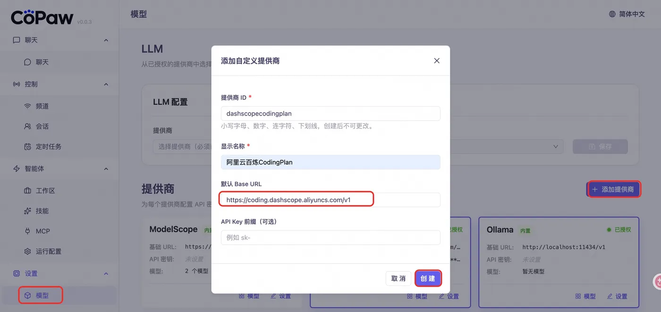Open 模型 link on the middle provider card
The image size is (661, 312).
417,296
